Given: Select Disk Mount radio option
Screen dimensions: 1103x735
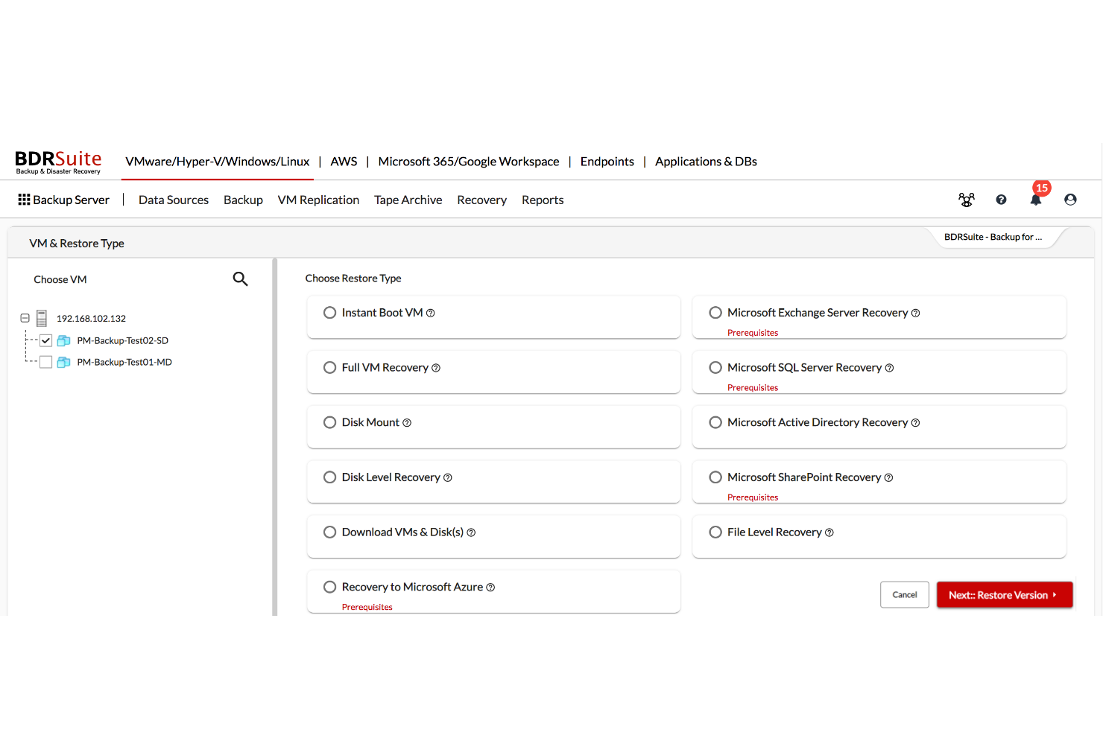Looking at the screenshot, I should 329,422.
